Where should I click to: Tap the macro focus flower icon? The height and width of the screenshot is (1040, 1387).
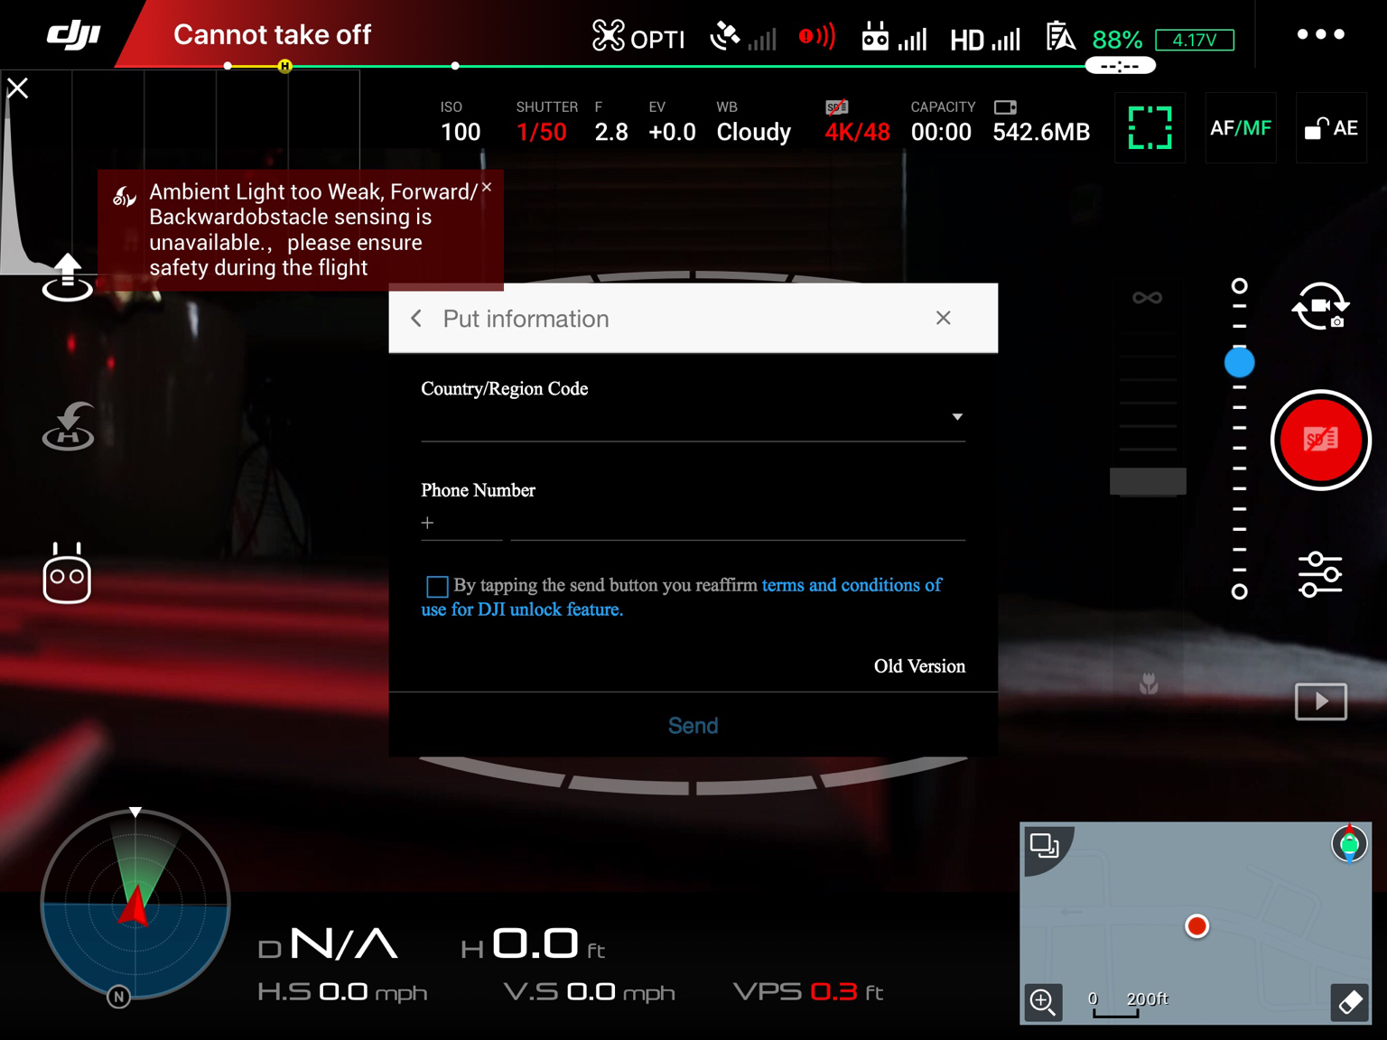(1149, 683)
